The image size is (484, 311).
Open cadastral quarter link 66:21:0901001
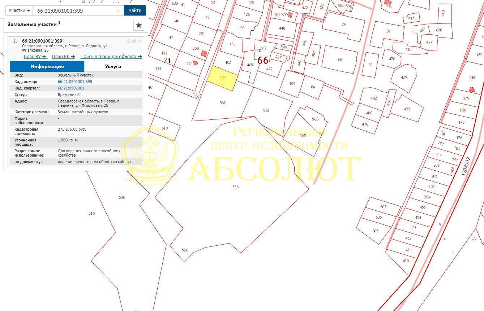71,88
